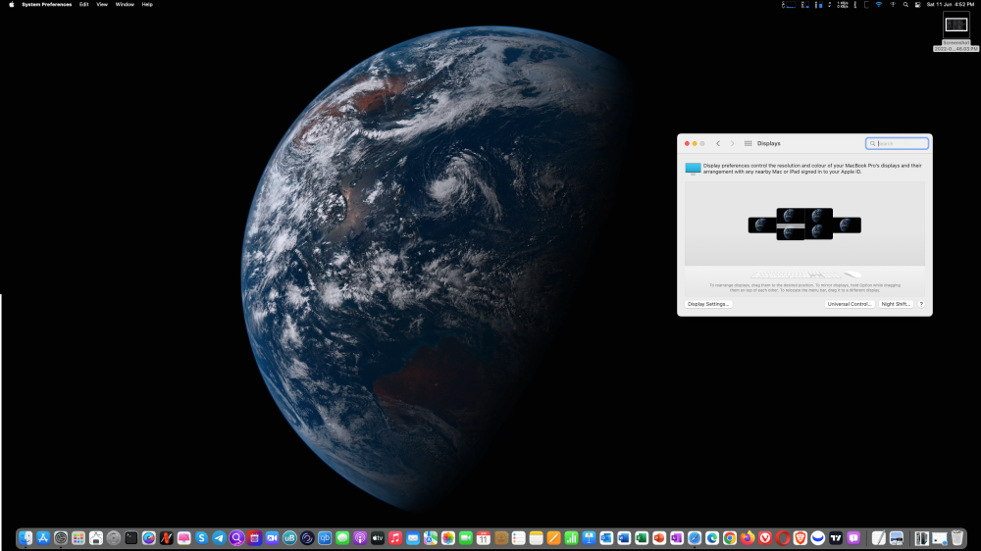Open Calendar from the Dock
Screen dimensions: 981x551
click(483, 538)
